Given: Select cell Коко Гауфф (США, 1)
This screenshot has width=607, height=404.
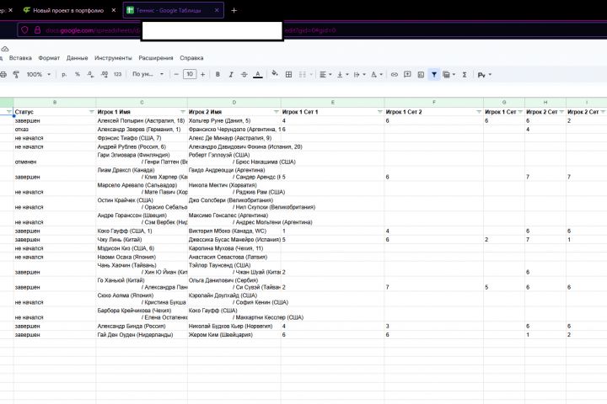Looking at the screenshot, I should point(142,231).
